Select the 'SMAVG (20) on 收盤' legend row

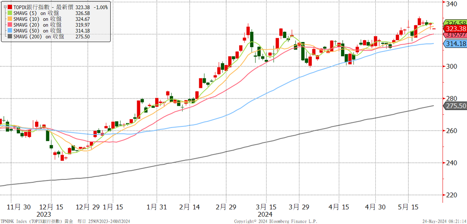point(38,25)
